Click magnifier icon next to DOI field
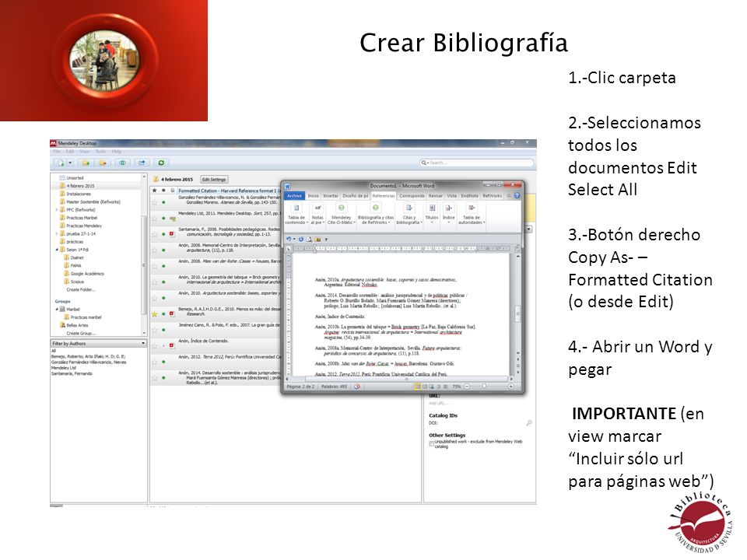The height and width of the screenshot is (560, 747). pyautogui.click(x=529, y=423)
